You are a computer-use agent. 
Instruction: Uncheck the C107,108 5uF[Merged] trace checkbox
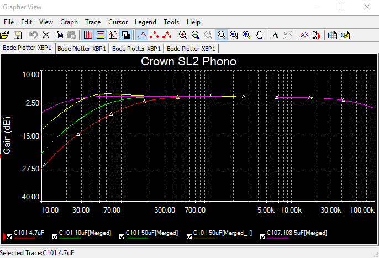click(263, 236)
